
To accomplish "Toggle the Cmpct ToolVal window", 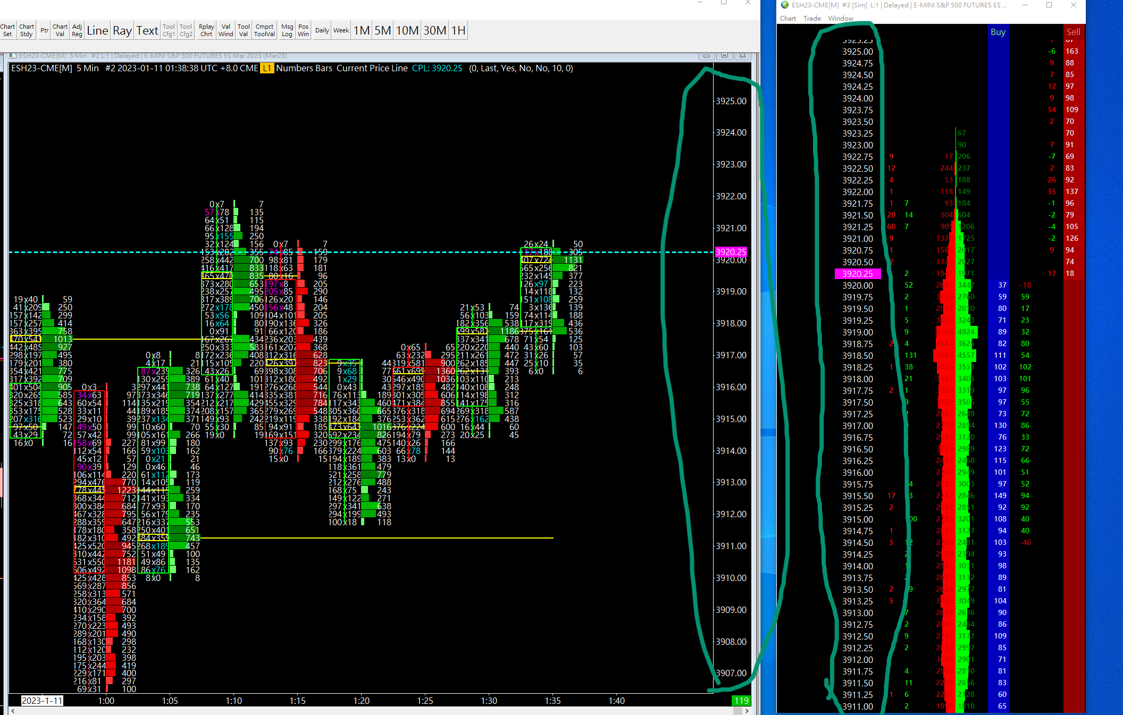I will point(264,30).
